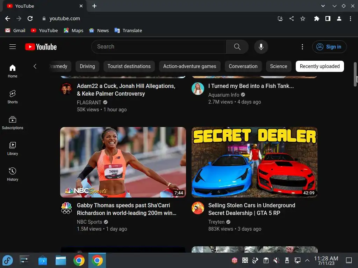Bookmark this page with star icon

coord(303,18)
